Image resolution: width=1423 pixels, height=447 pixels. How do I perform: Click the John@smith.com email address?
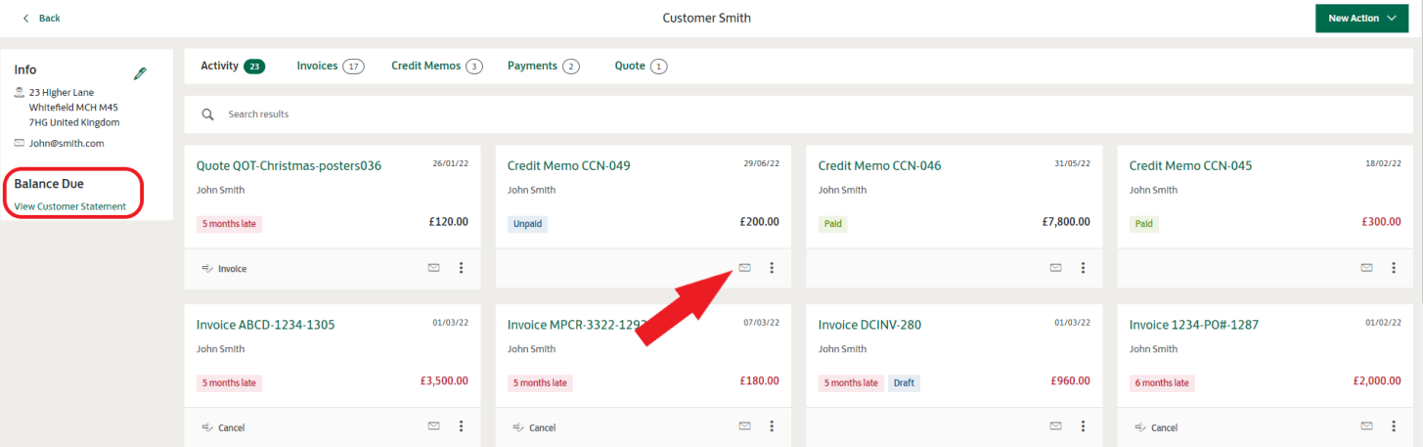coord(67,143)
